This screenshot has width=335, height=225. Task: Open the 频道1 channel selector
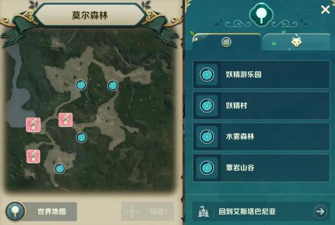(148, 211)
